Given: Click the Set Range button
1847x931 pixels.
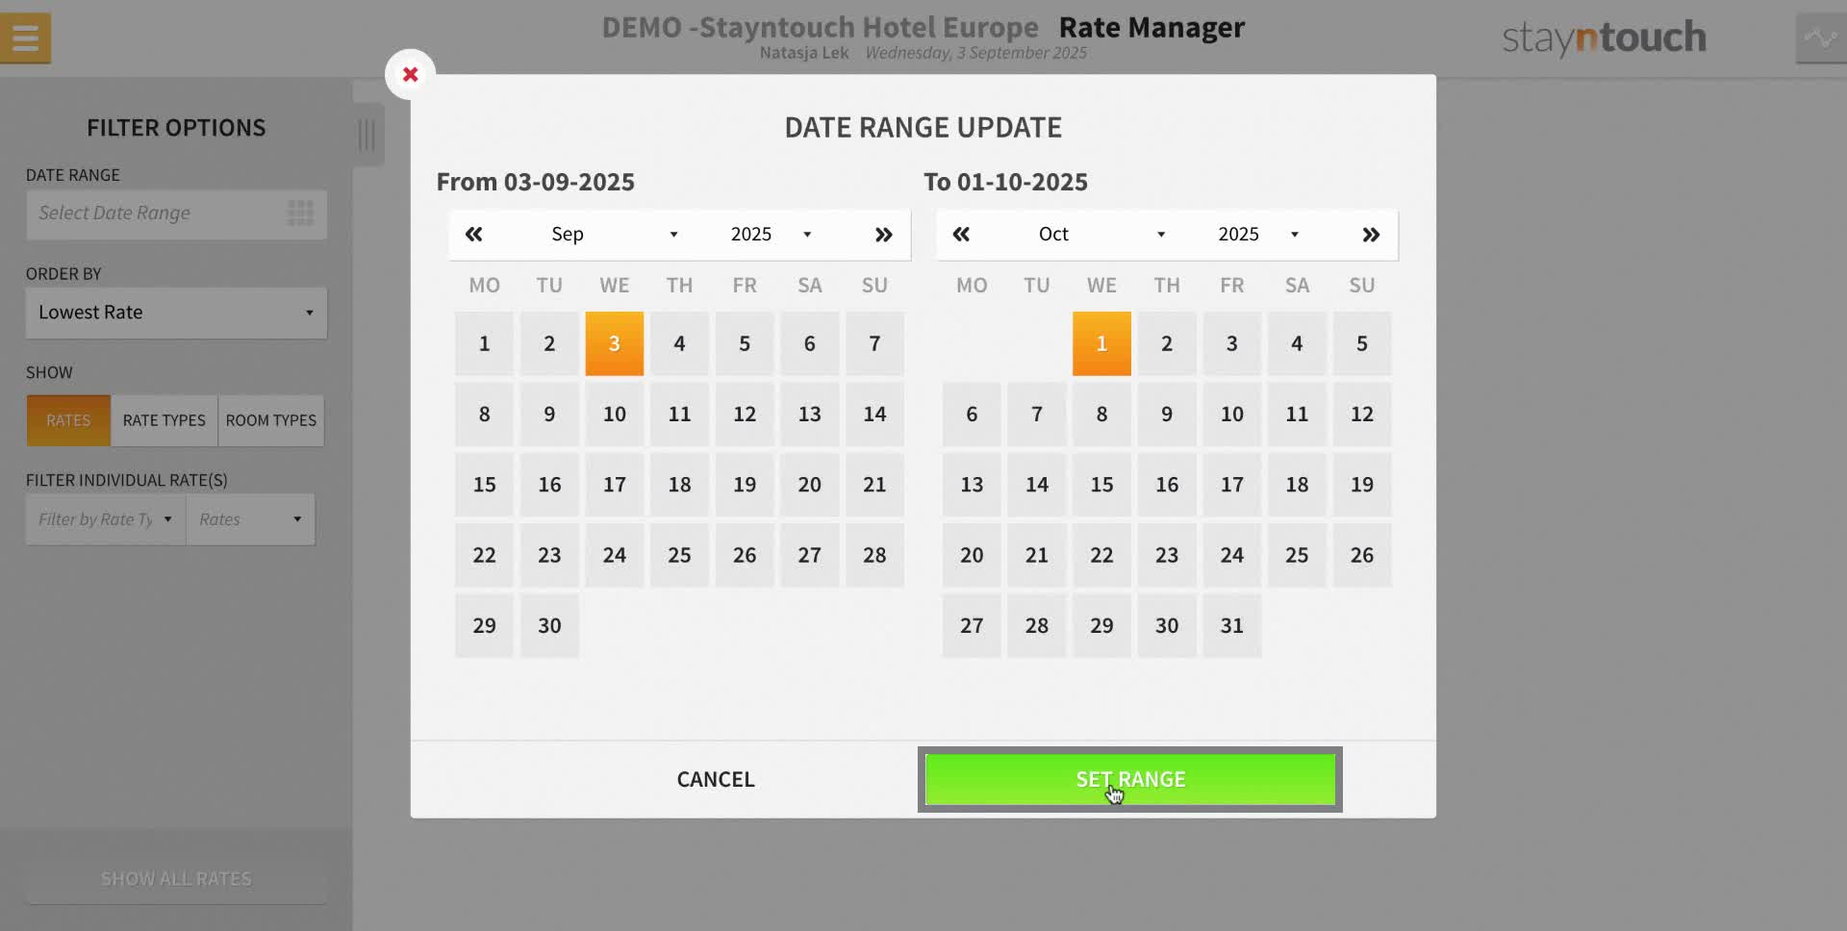Looking at the screenshot, I should (1130, 779).
